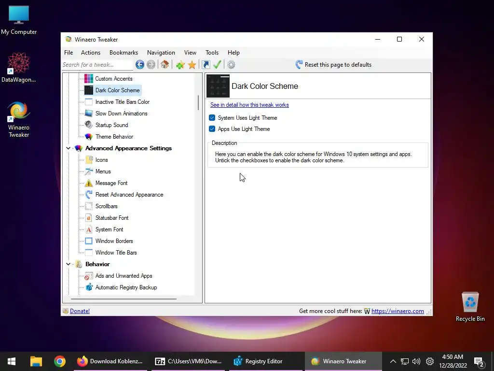Open the Help menu
The image size is (494, 371).
234,53
